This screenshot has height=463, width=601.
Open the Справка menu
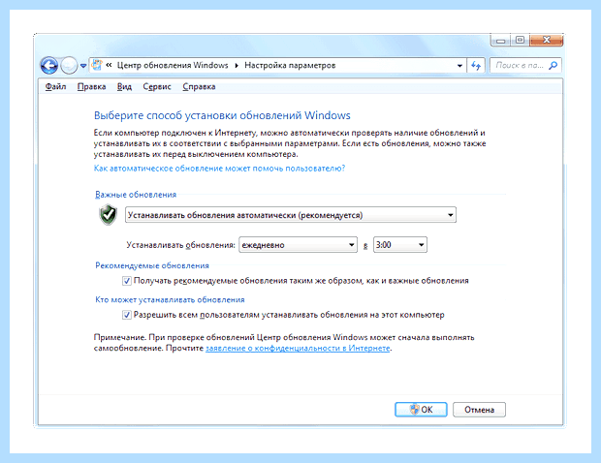(x=199, y=86)
